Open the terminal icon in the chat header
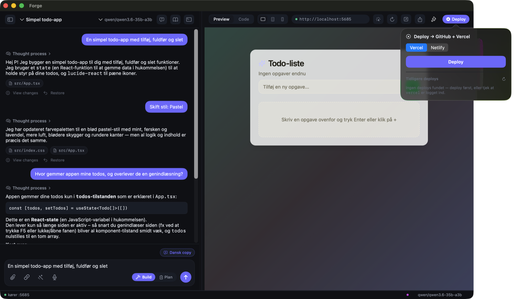516x299 pixels. [x=189, y=20]
